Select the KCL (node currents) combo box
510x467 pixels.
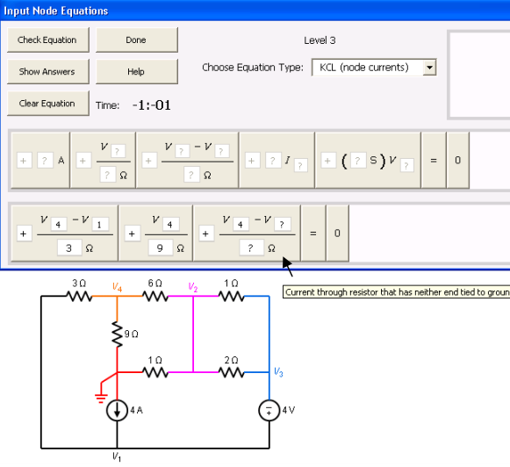click(374, 68)
